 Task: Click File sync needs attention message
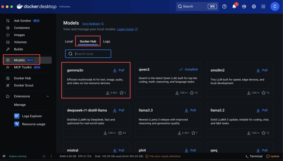click(x=165, y=156)
